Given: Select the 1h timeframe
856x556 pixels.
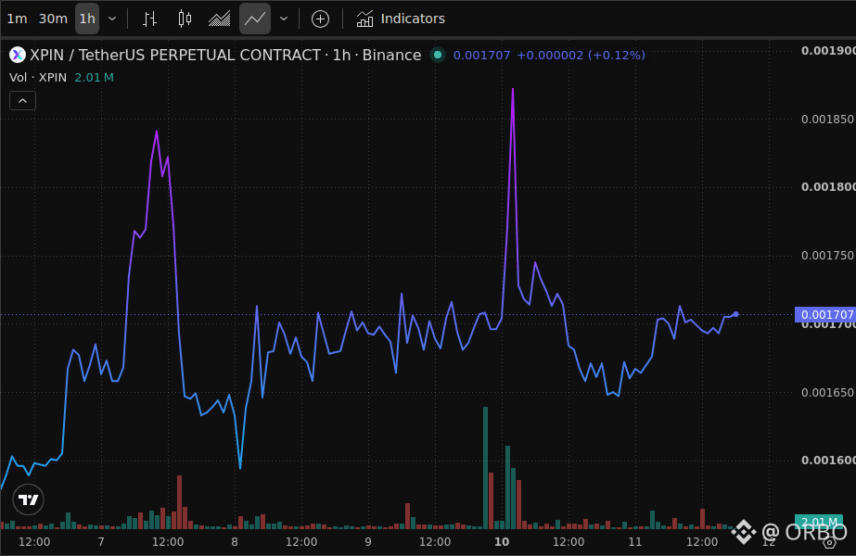Looking at the screenshot, I should tap(87, 19).
